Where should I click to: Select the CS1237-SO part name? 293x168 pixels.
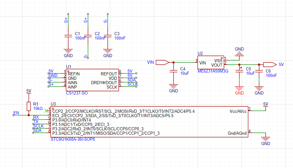pos(77,93)
